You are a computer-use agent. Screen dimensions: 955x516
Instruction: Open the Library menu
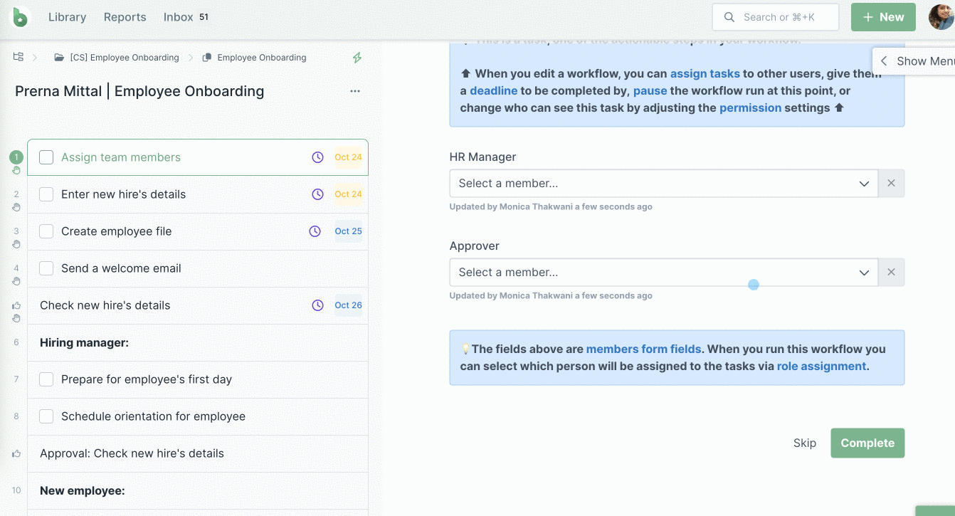(x=67, y=17)
